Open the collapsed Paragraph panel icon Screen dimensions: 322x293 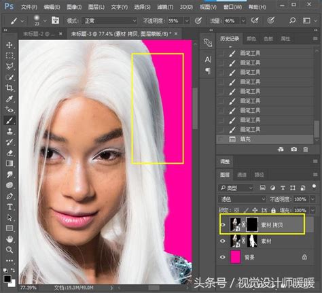coord(208,71)
